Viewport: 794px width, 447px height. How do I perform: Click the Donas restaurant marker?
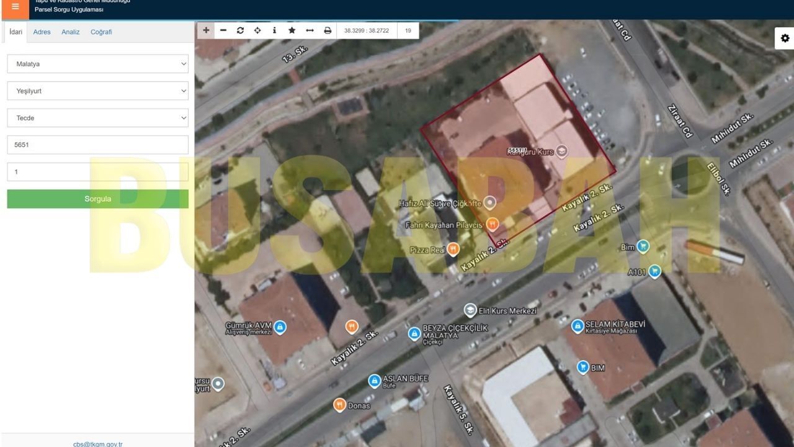click(x=339, y=405)
